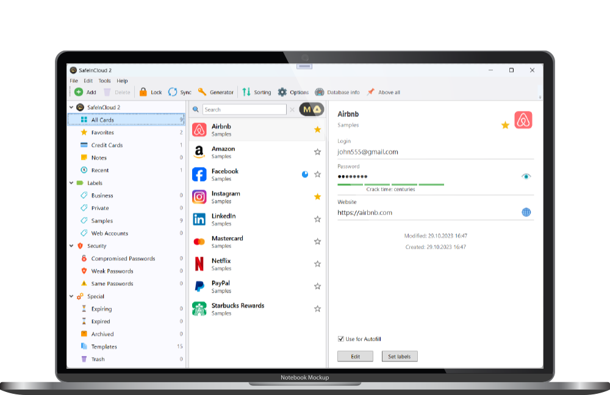Unfavorite Airbnb star in card list

(x=317, y=129)
